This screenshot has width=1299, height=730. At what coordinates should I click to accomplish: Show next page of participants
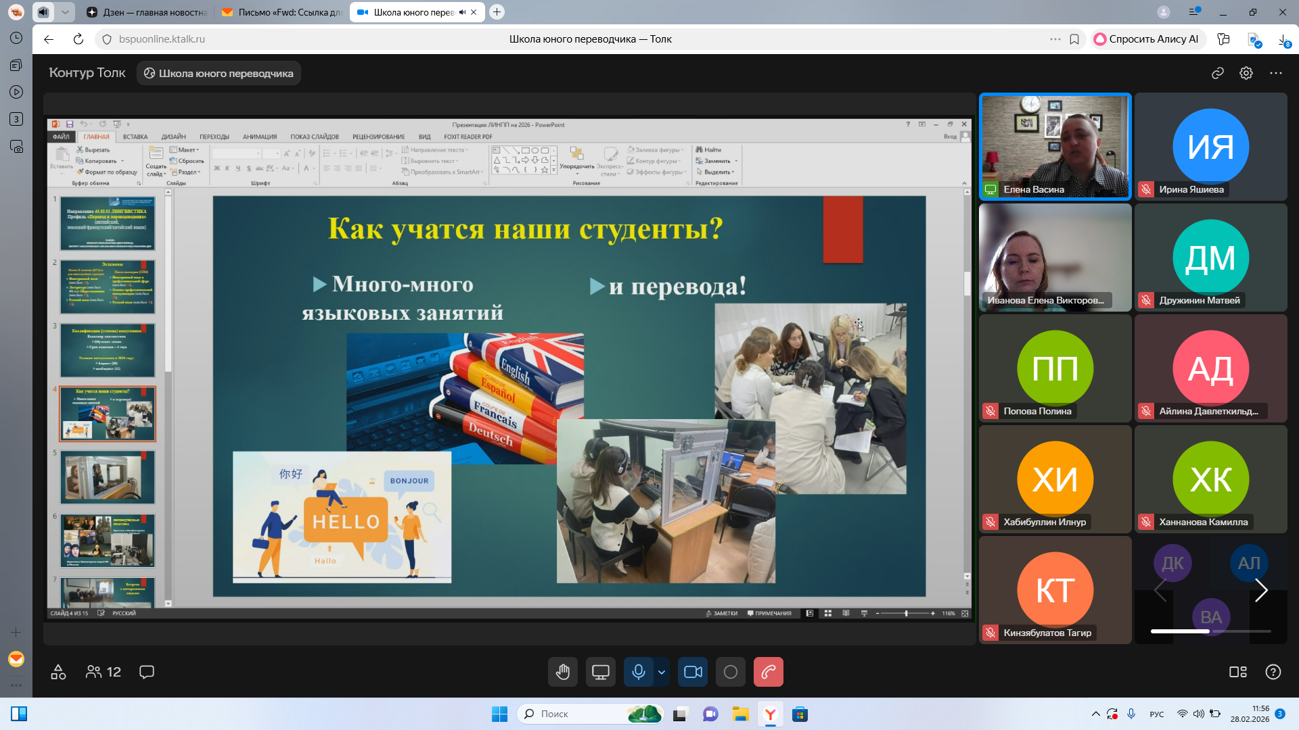(x=1261, y=590)
